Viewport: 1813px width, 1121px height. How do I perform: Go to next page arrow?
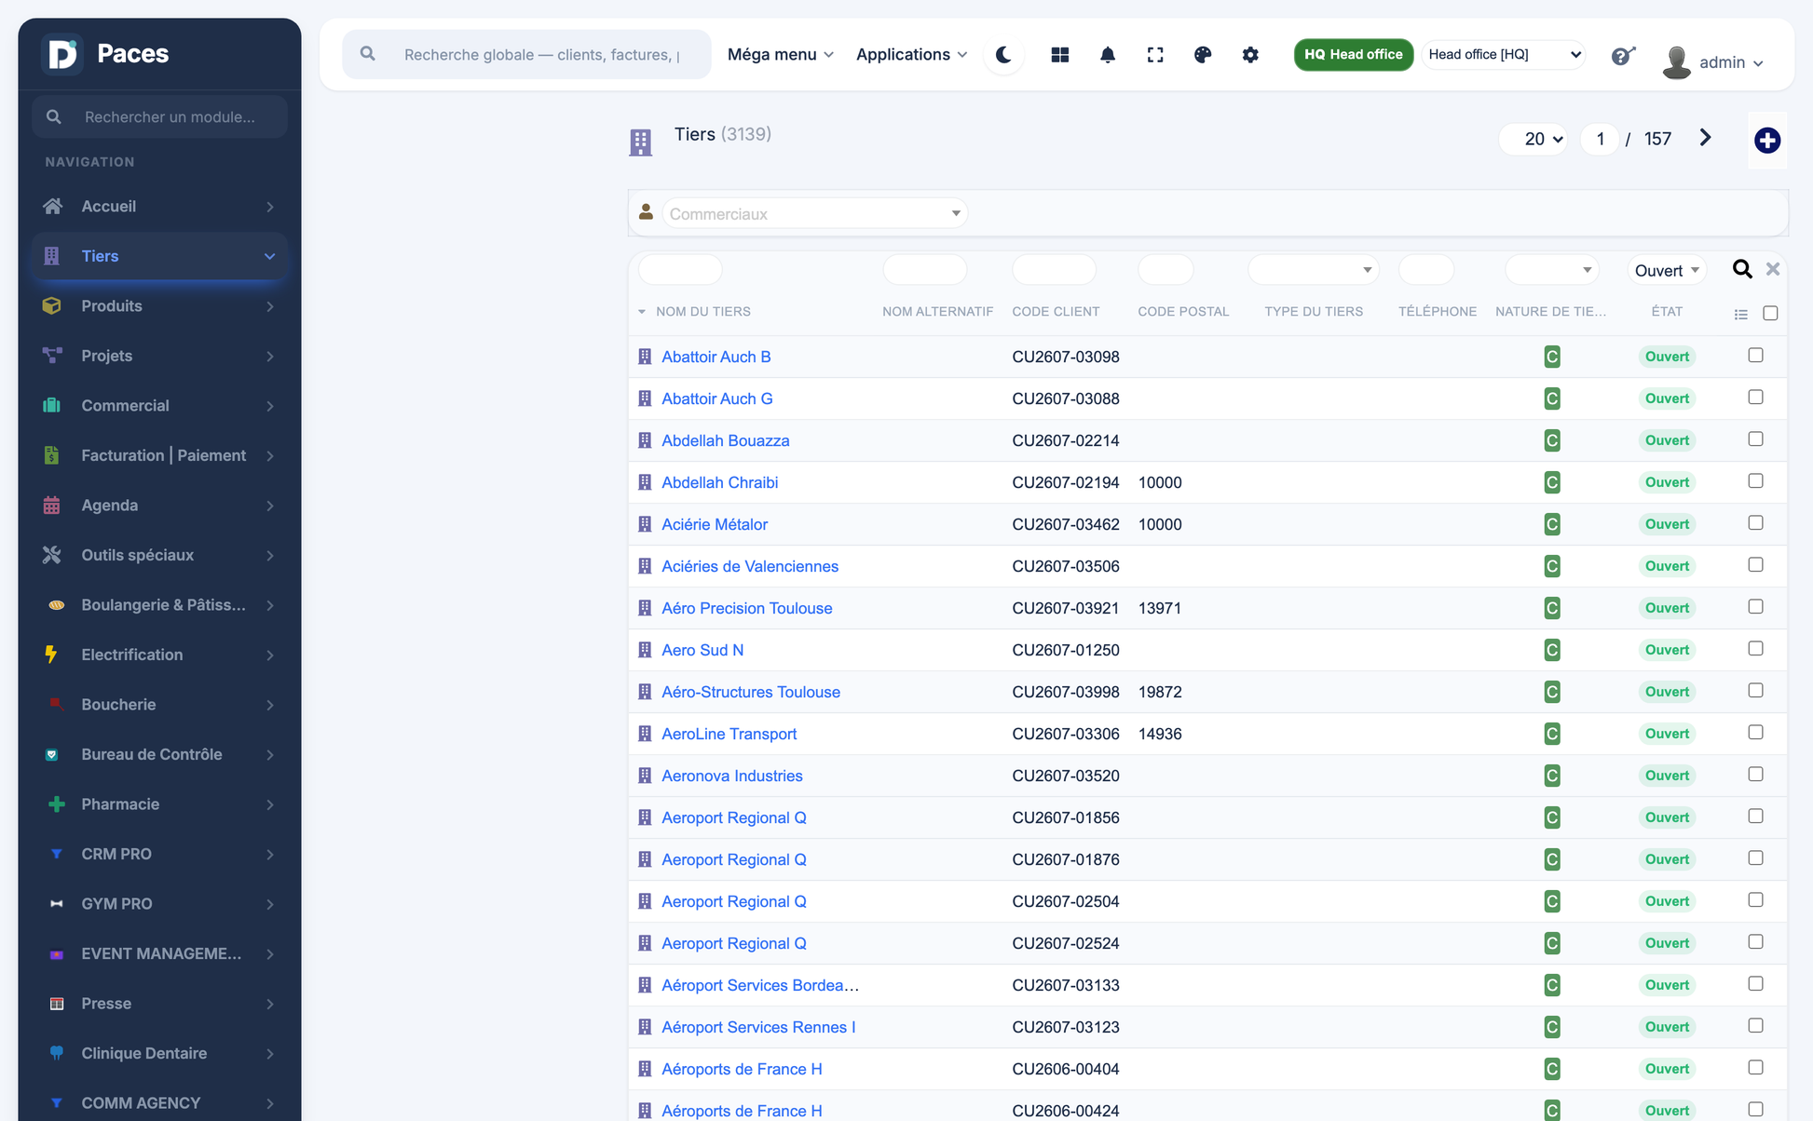(1705, 138)
